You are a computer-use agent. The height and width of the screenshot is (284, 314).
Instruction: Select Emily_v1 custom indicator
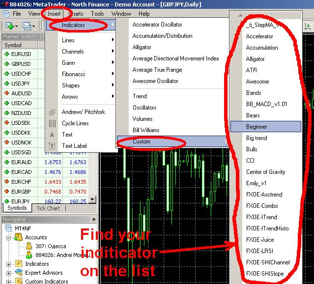pos(256,183)
